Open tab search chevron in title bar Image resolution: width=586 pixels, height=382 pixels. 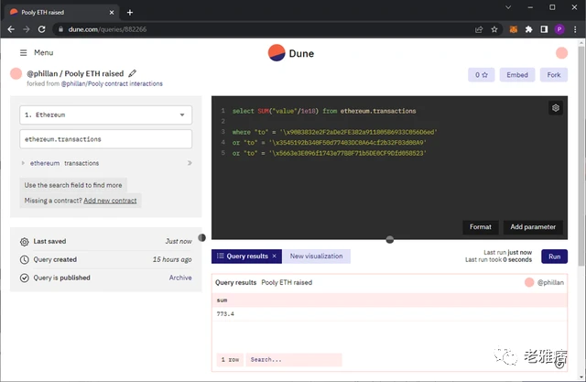[508, 7]
